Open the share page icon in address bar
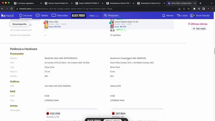Viewport: 215px width, 121px height. coord(184,9)
